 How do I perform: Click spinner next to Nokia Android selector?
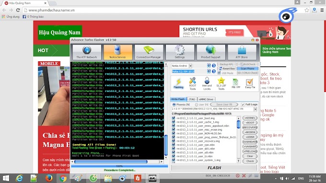tap(209, 66)
